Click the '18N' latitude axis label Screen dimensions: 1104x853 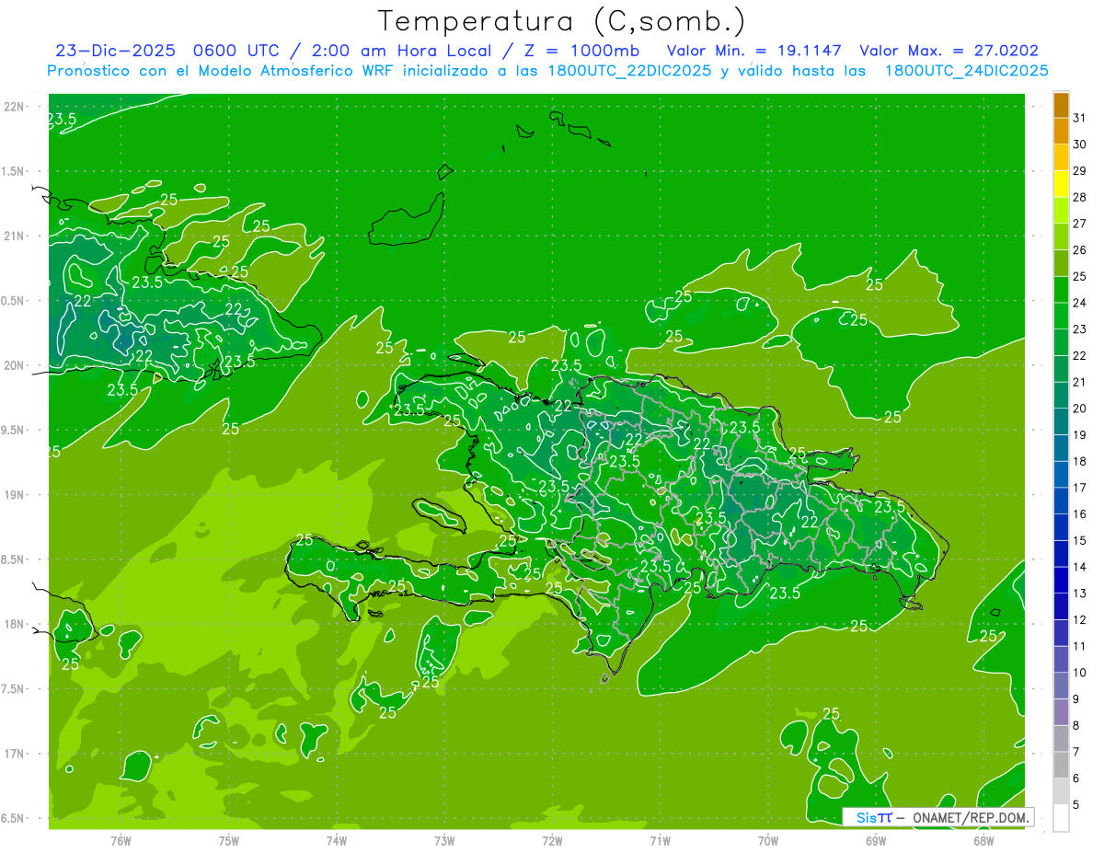click(x=14, y=624)
